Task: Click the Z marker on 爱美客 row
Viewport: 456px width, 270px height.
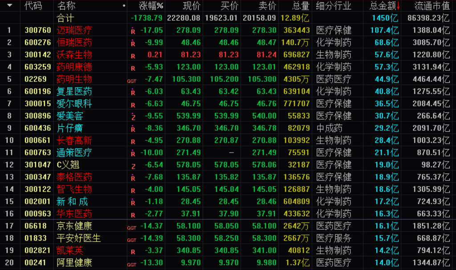Action: tap(133, 117)
